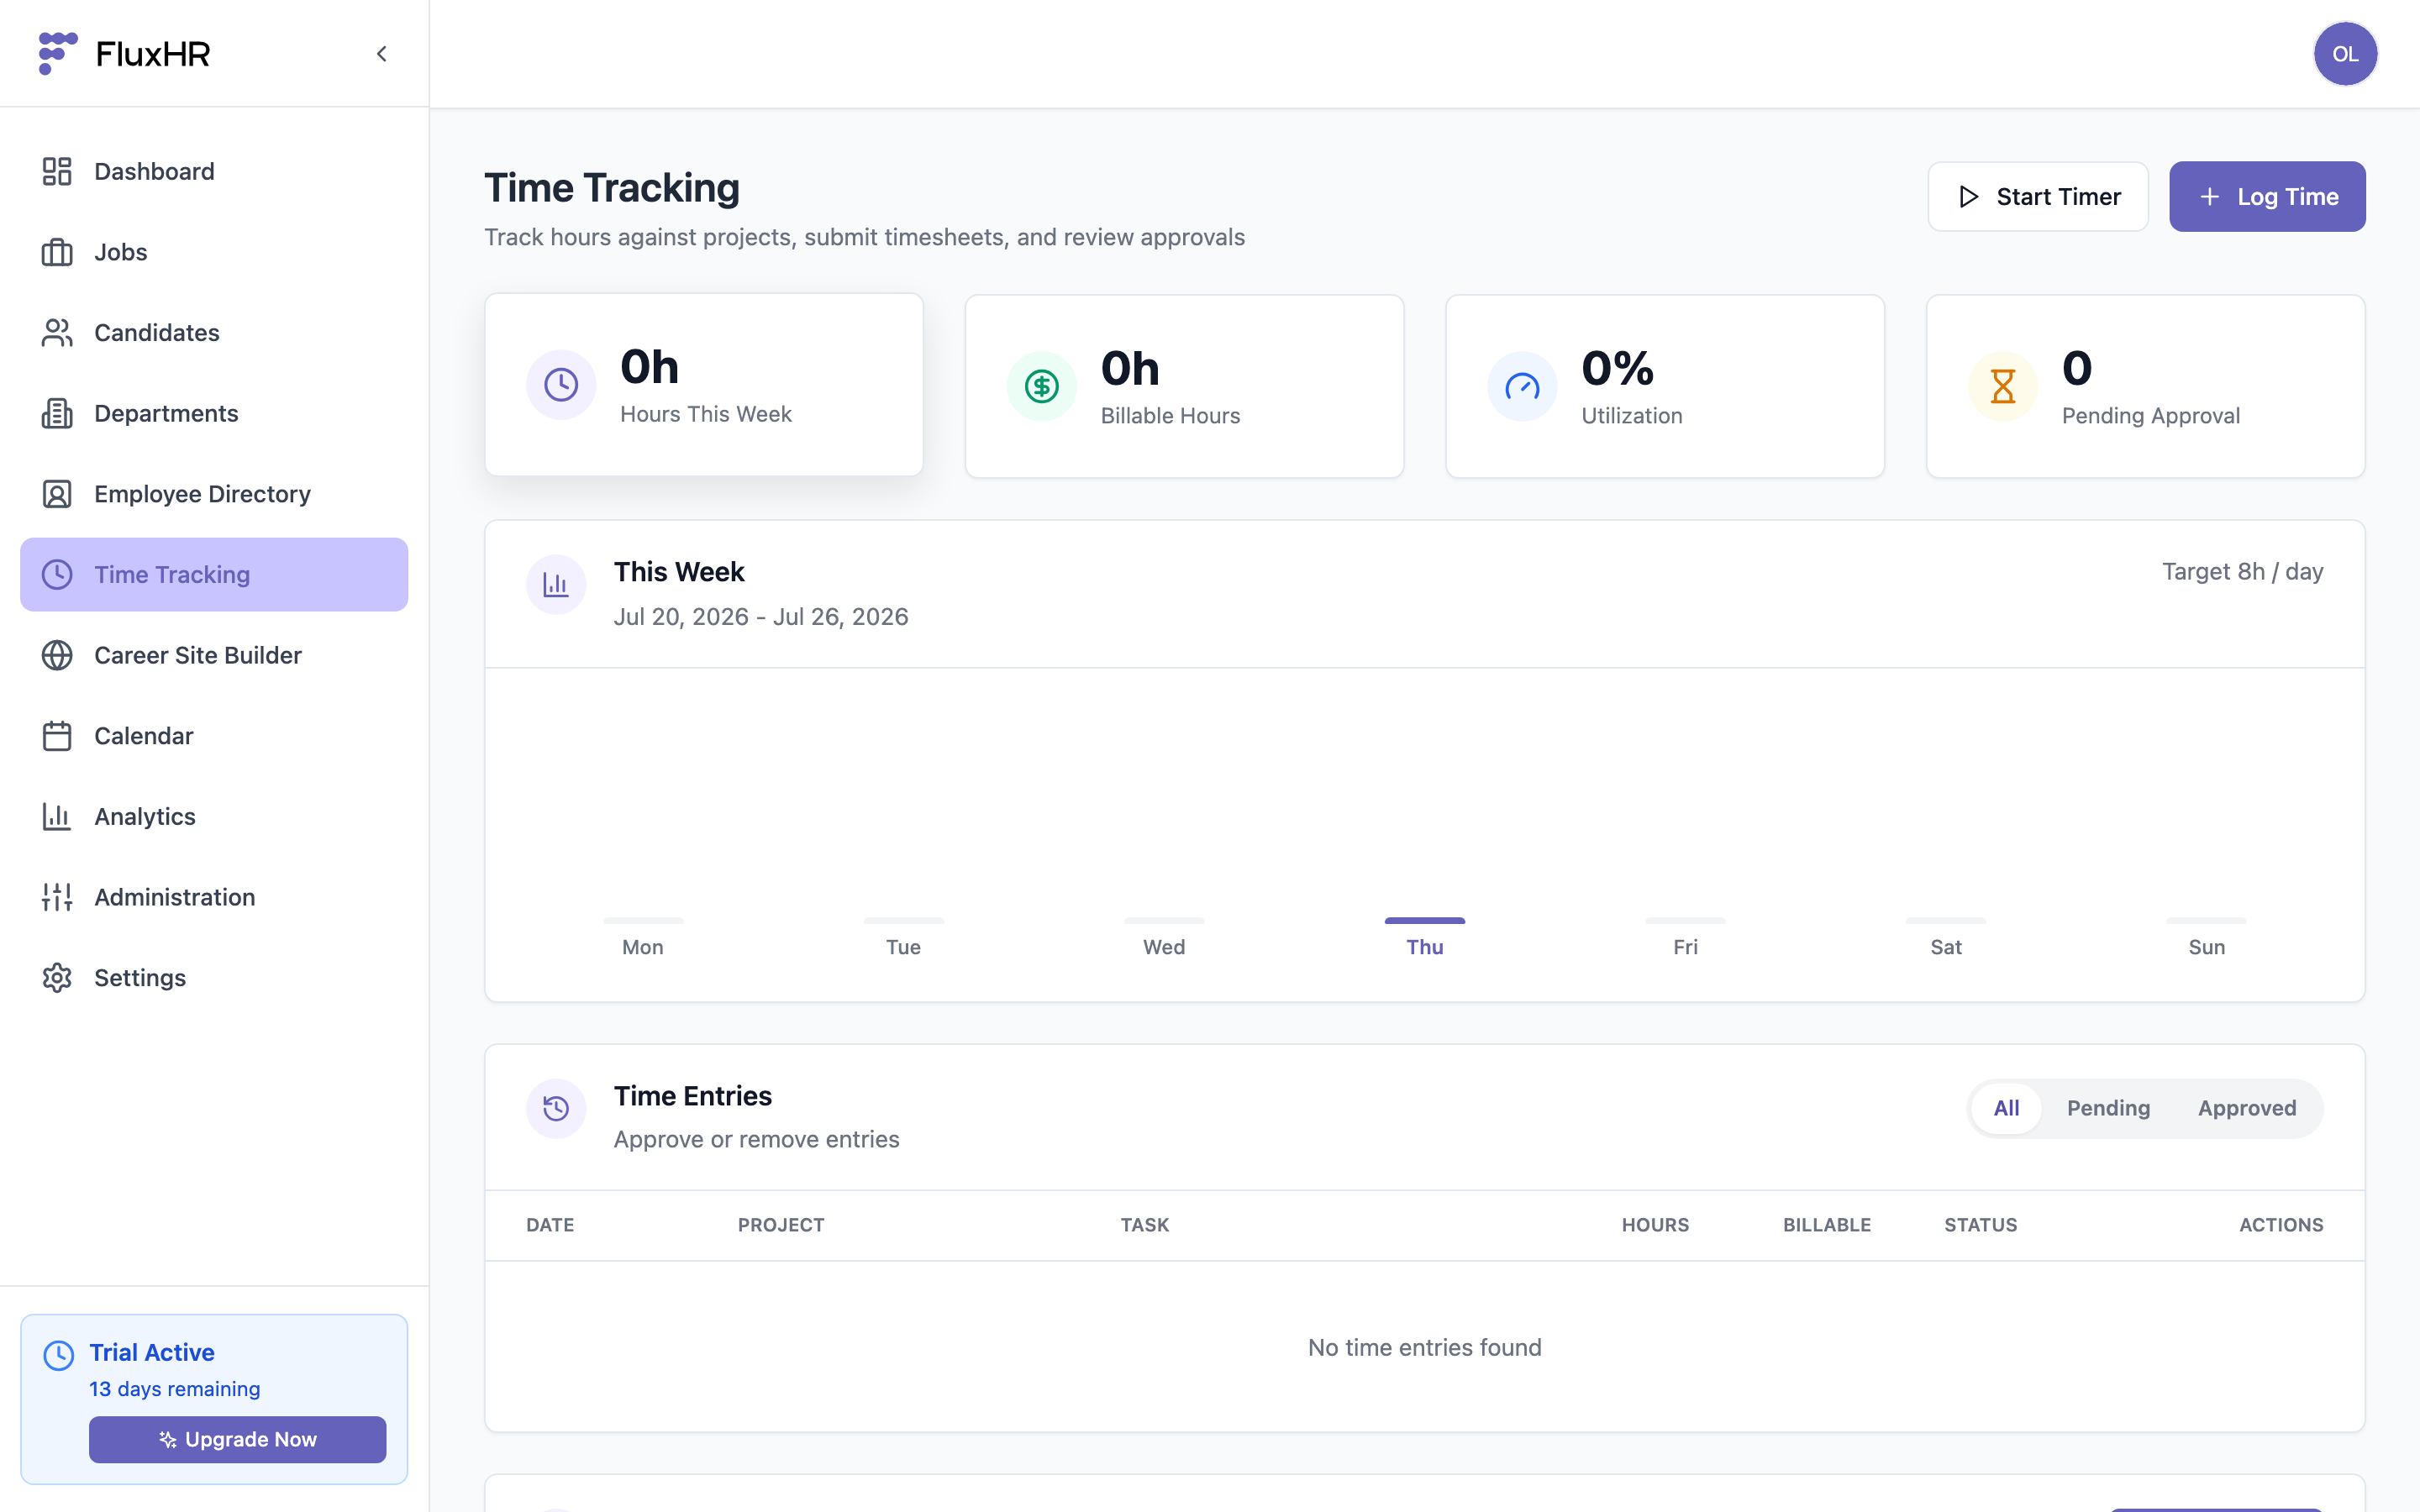Click the plus icon in Log Time
The image size is (2420, 1512).
(2209, 197)
